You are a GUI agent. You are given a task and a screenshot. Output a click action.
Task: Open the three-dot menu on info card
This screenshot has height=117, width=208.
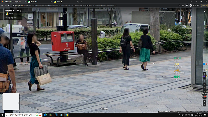(21, 11)
